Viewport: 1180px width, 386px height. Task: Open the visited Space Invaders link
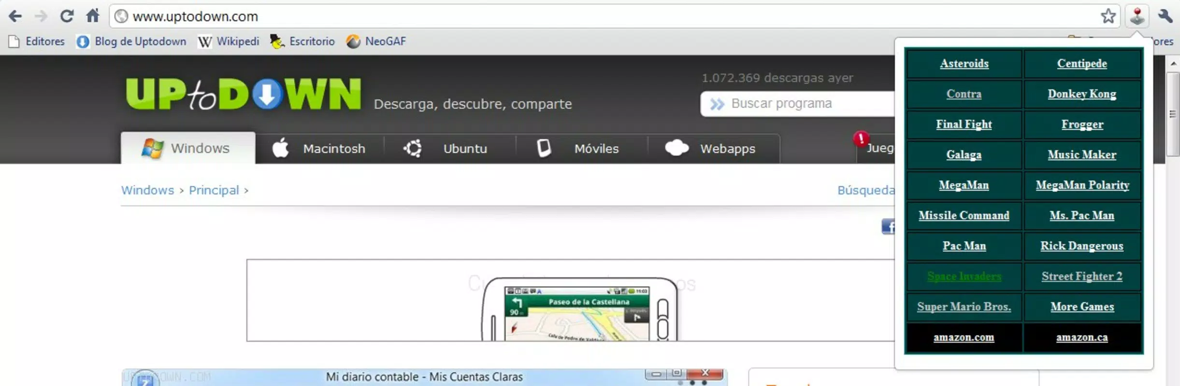tap(964, 276)
